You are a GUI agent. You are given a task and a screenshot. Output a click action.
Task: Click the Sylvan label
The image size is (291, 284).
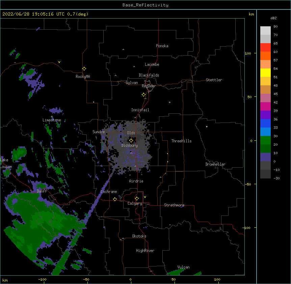(132, 83)
